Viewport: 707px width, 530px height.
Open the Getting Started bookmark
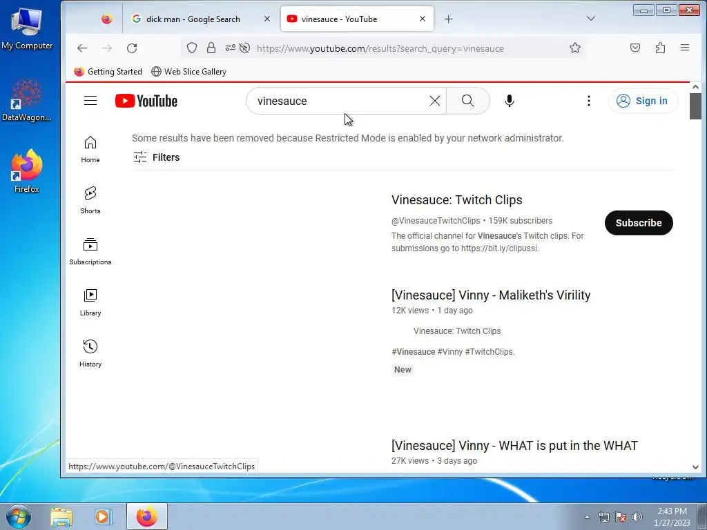108,72
